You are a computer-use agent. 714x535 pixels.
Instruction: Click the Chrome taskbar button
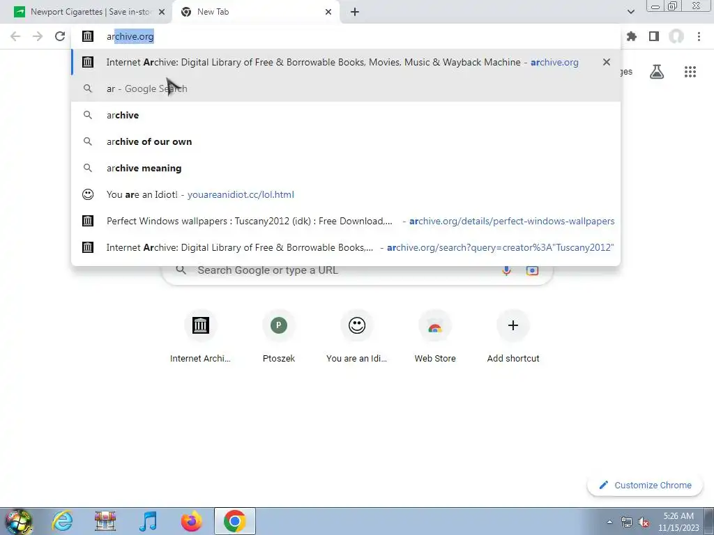coord(234,521)
